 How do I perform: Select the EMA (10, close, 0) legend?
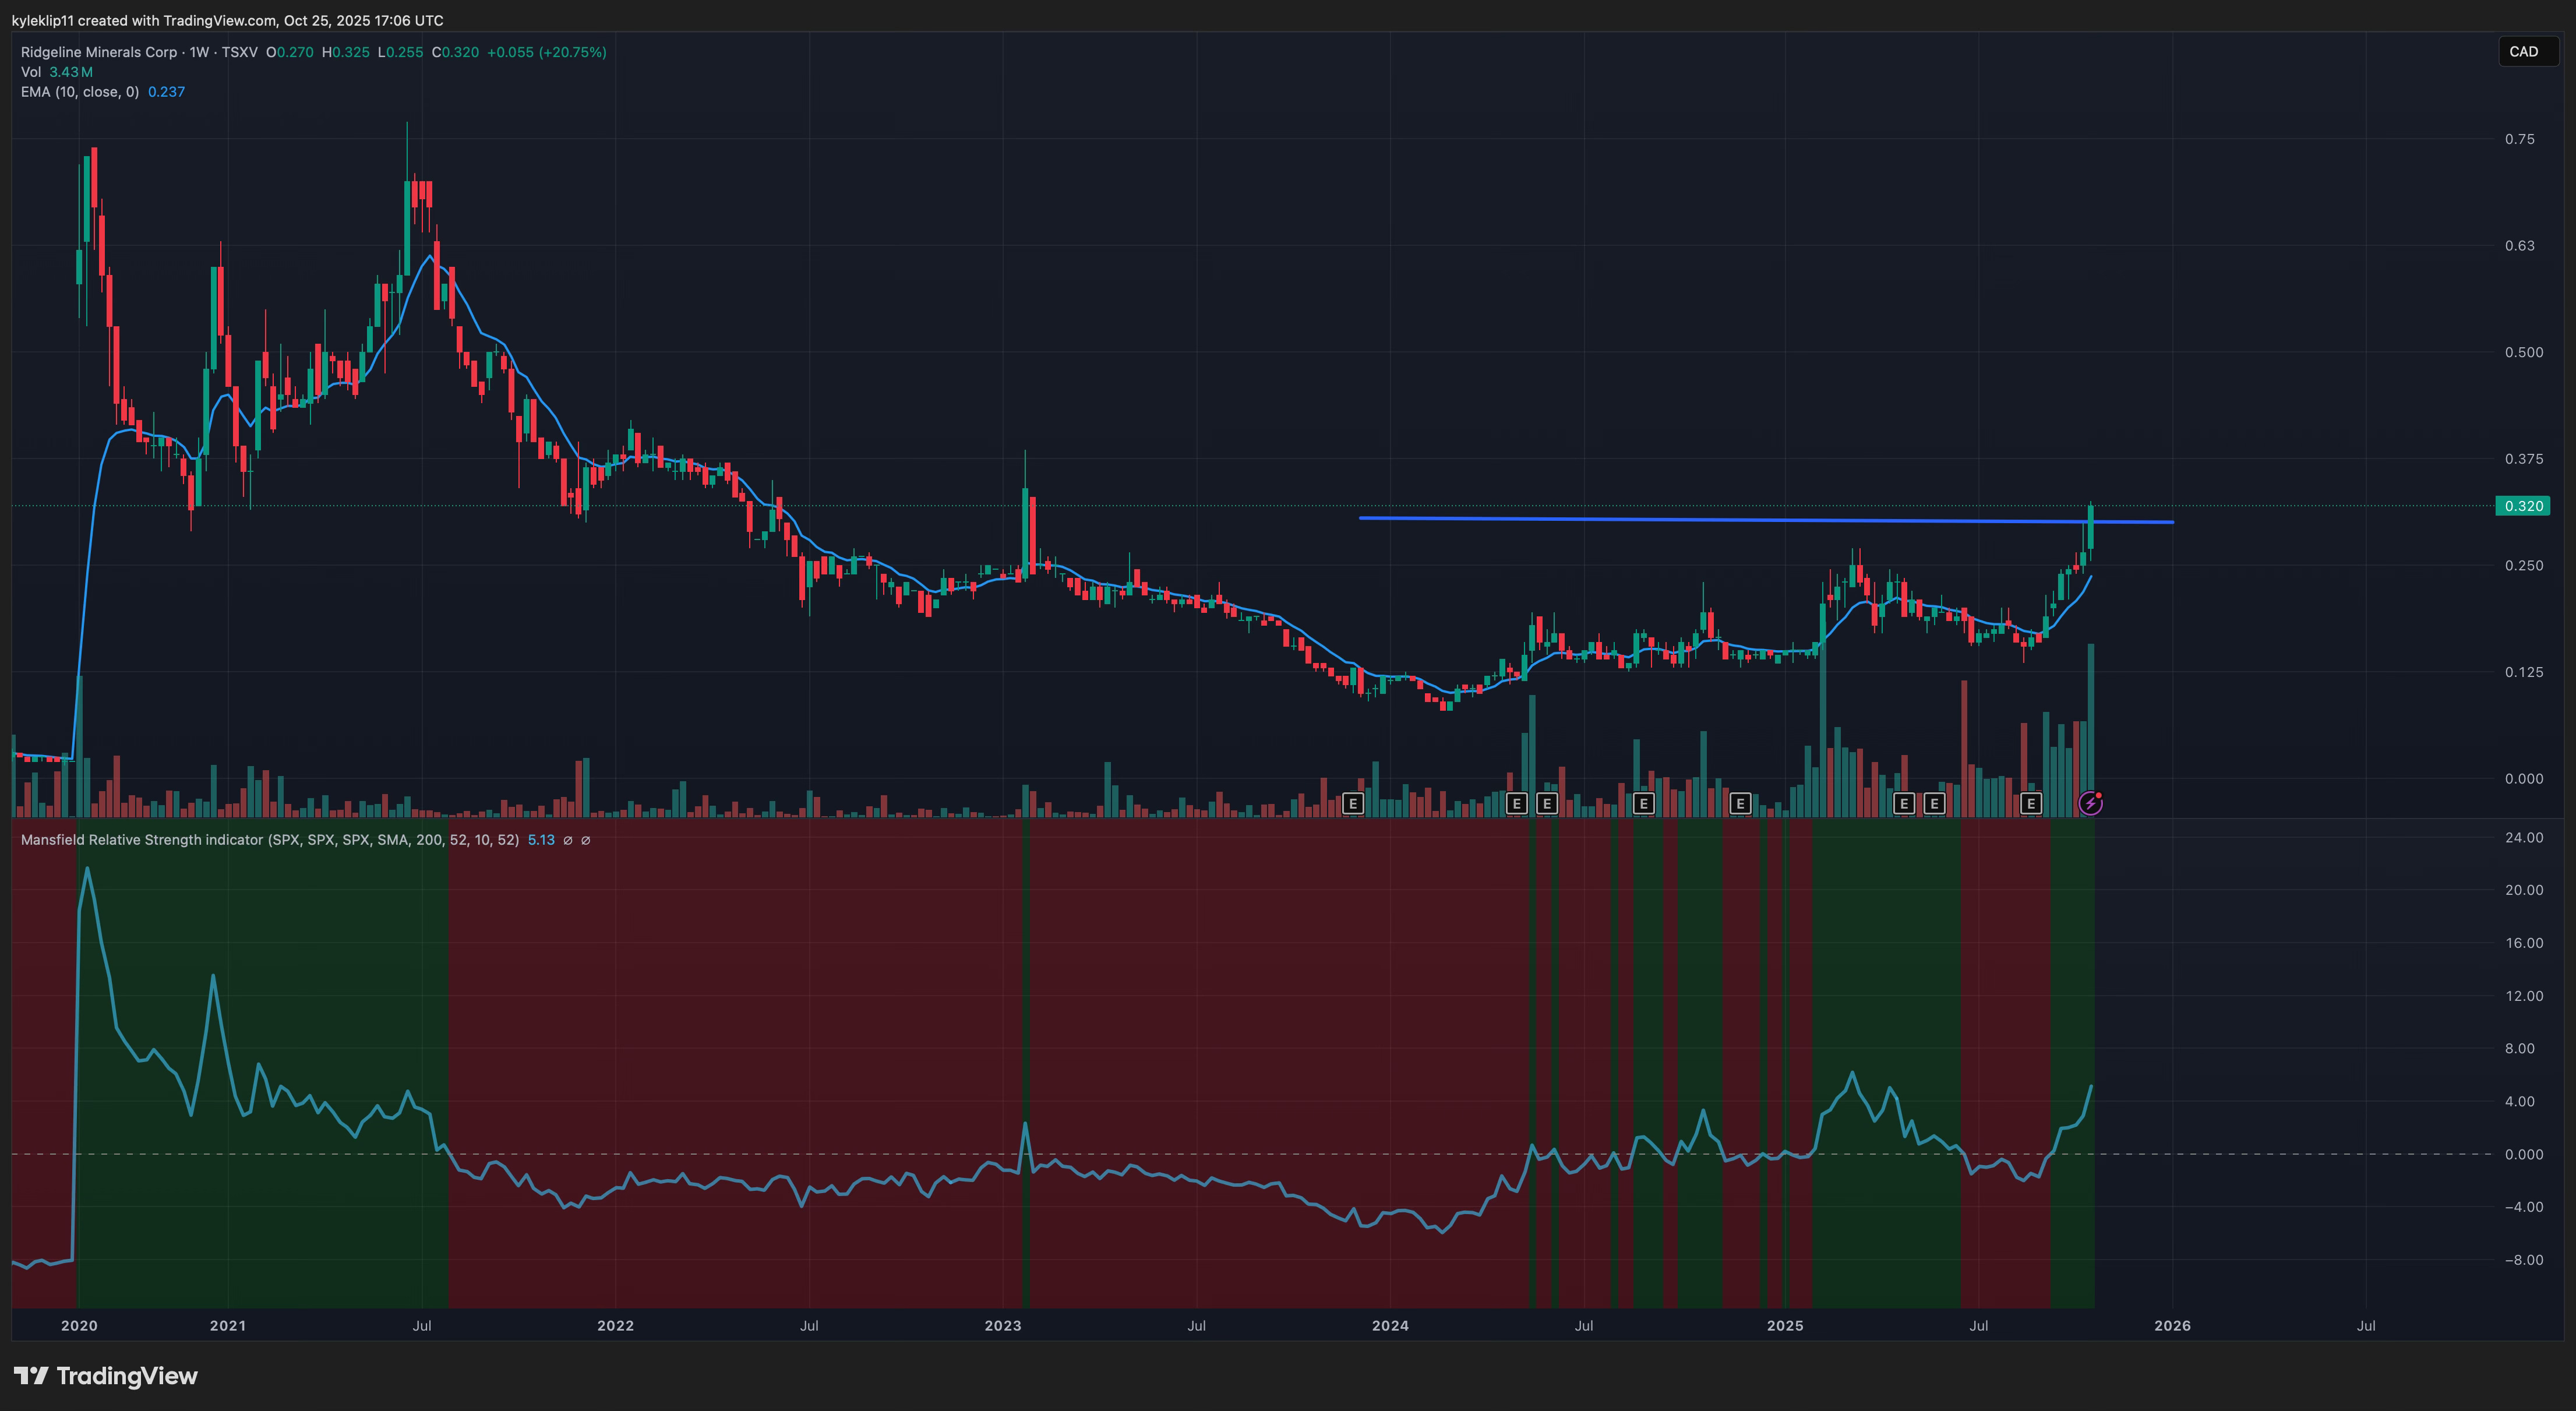point(80,92)
